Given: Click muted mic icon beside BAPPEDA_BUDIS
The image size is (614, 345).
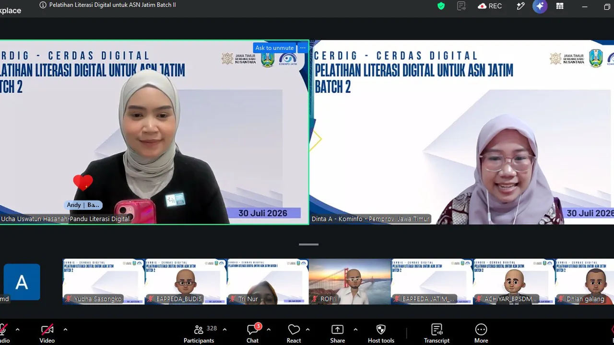Looking at the screenshot, I should point(151,299).
